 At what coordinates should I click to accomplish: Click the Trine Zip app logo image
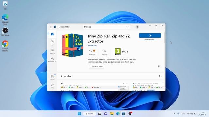pyautogui.click(x=72, y=45)
